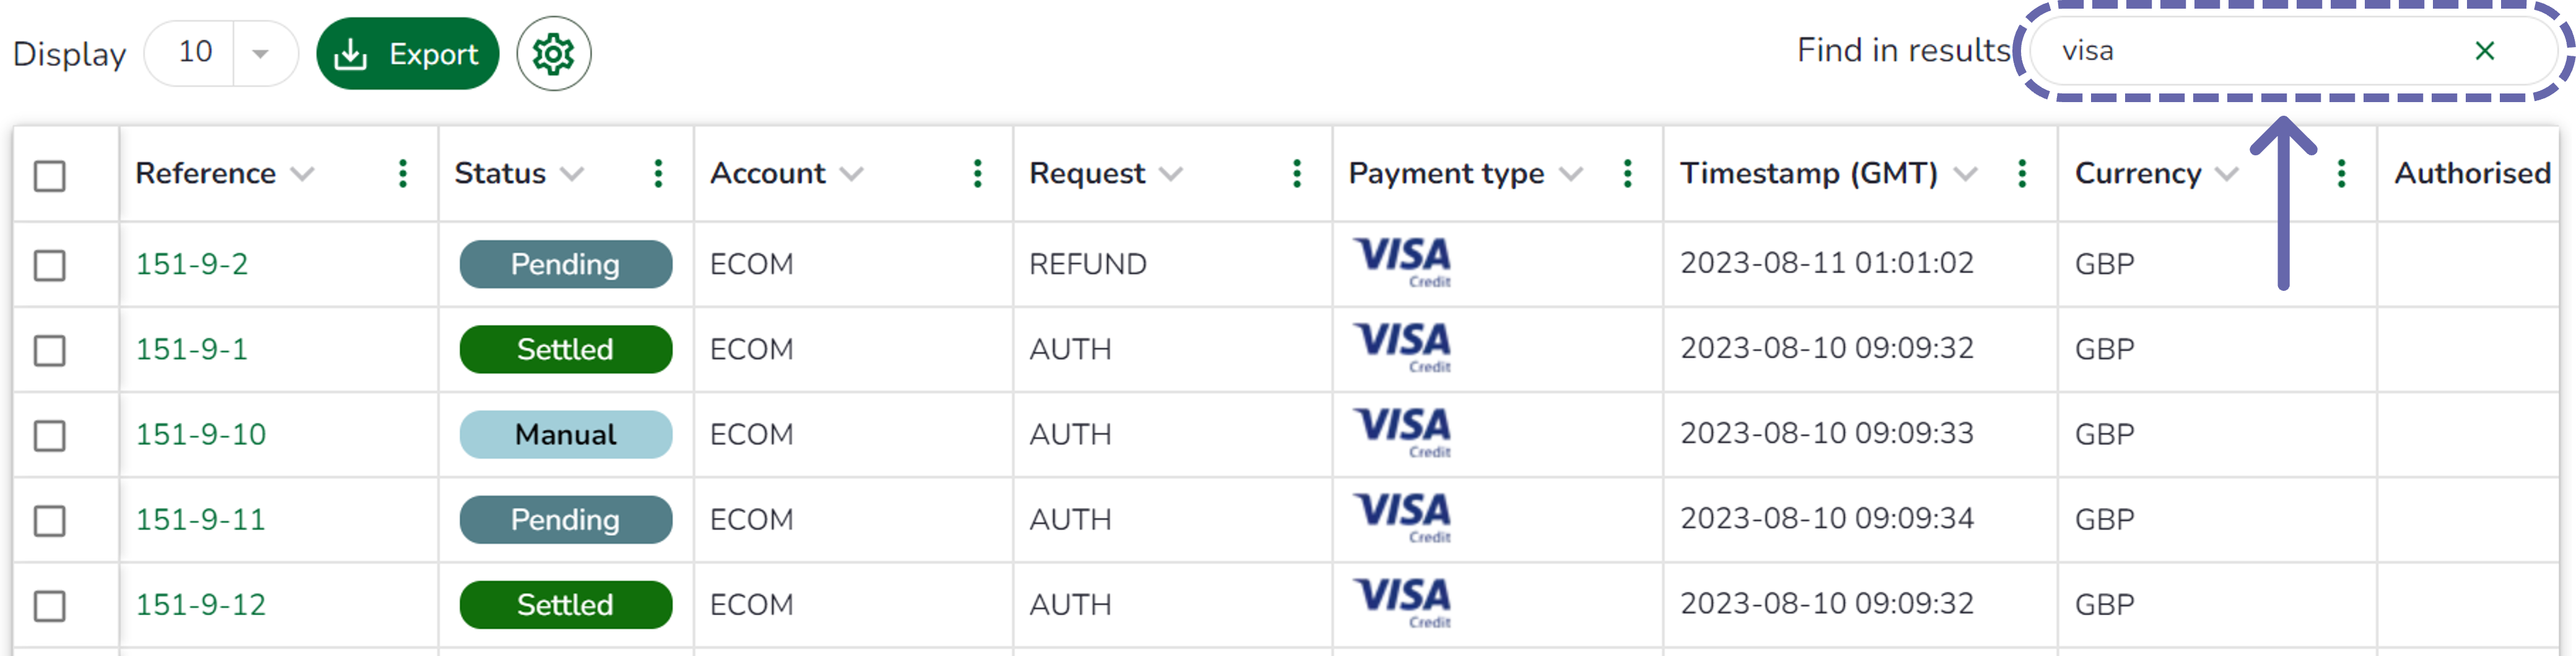Open Payment type column three-dot menu
The height and width of the screenshot is (656, 2576).
pos(1628,174)
